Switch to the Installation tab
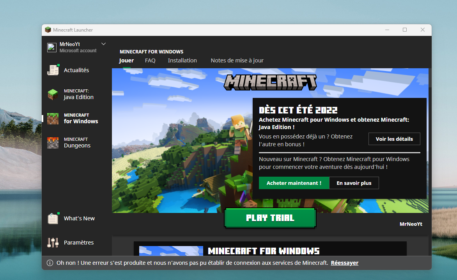The image size is (457, 280). click(182, 60)
